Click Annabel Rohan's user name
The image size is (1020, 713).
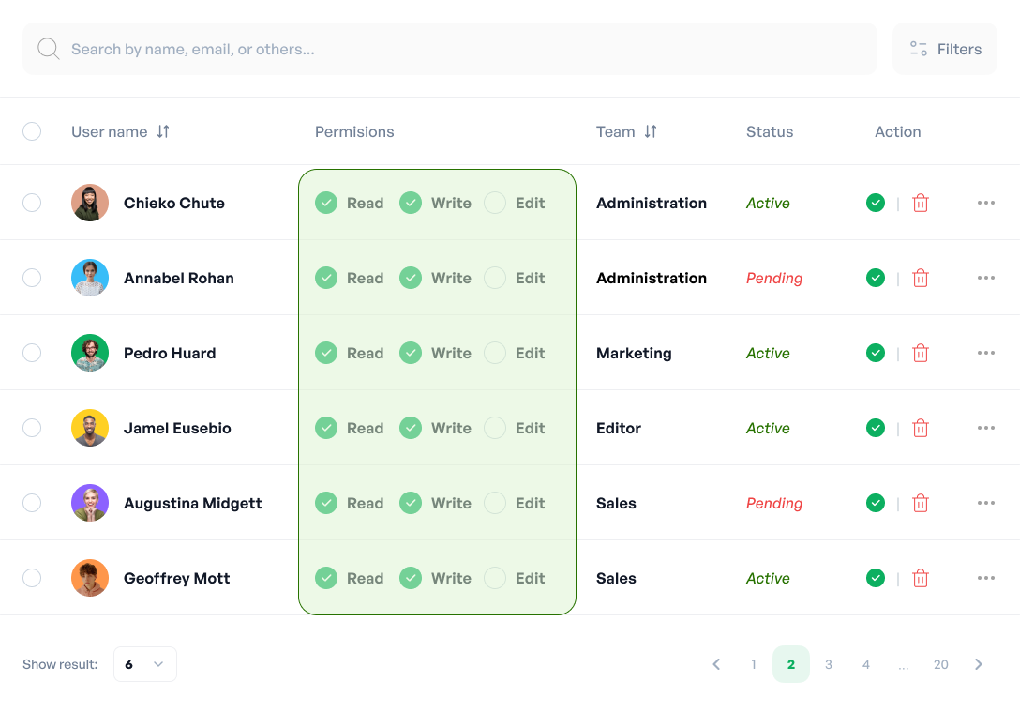point(179,278)
